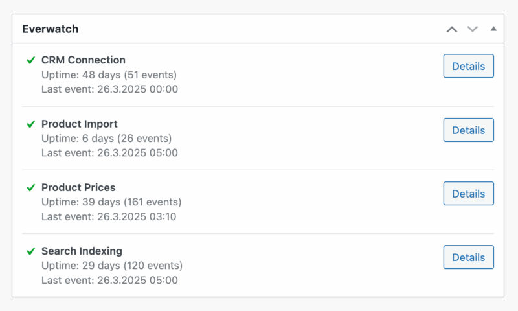View Details for Search Indexing
Viewport: 518px width, 311px height.
pos(468,257)
